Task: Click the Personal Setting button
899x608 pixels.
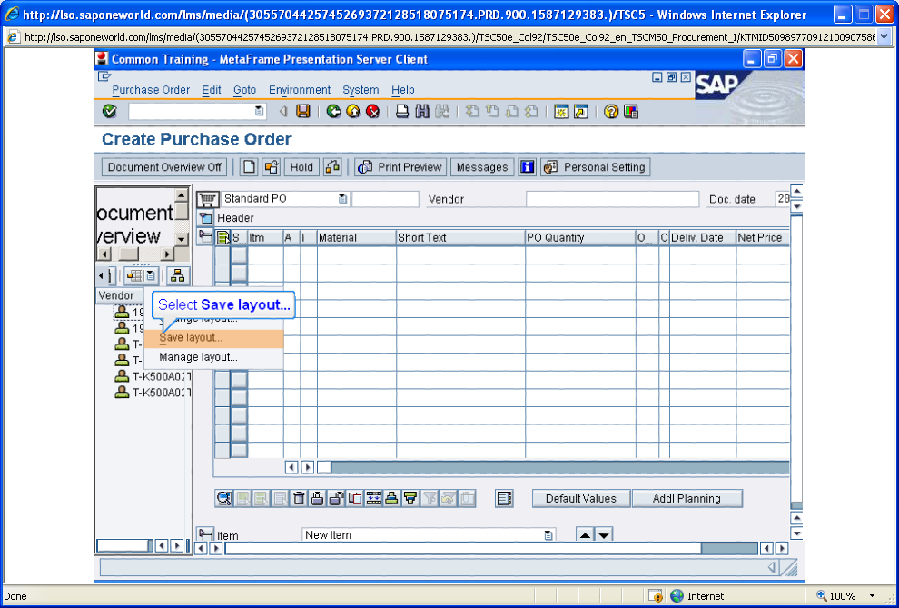Action: click(596, 167)
